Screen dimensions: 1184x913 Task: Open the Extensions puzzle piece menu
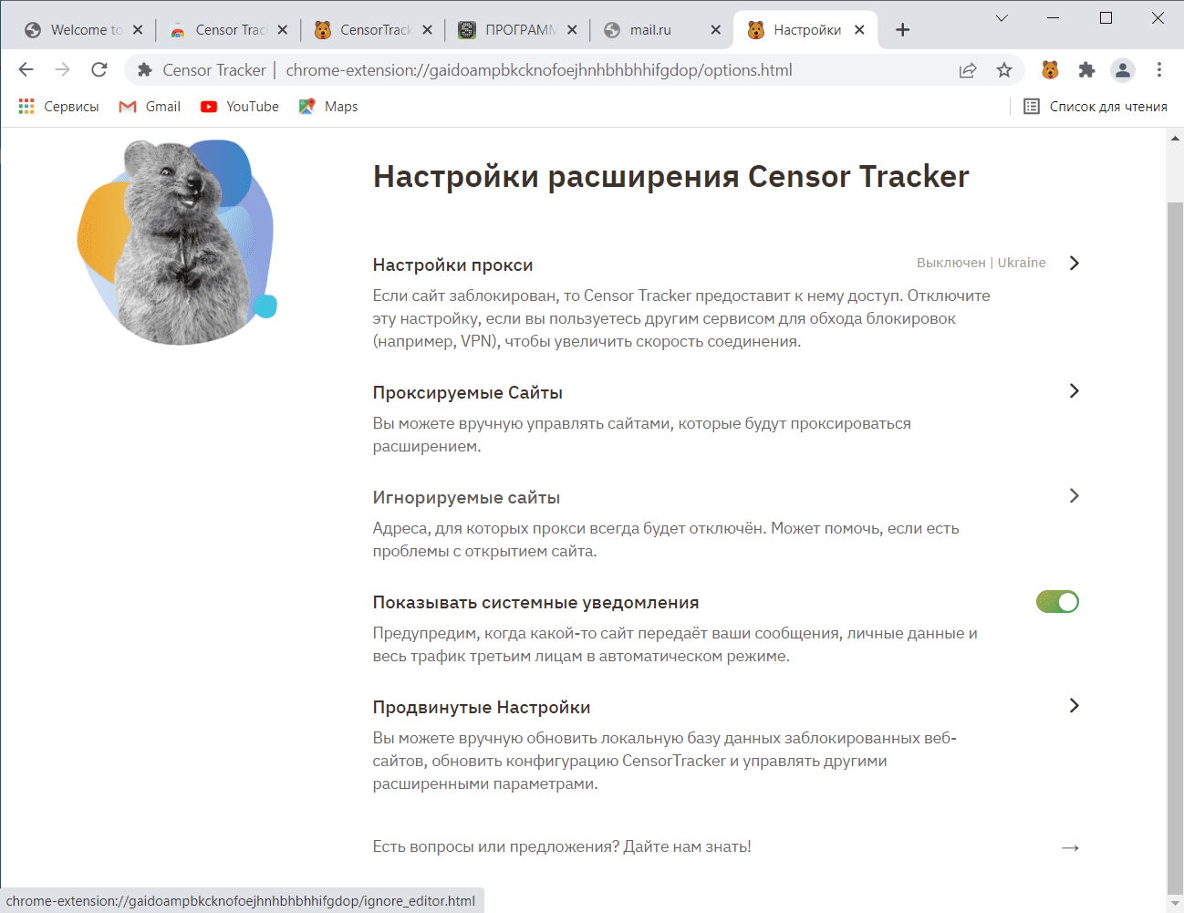1086,70
